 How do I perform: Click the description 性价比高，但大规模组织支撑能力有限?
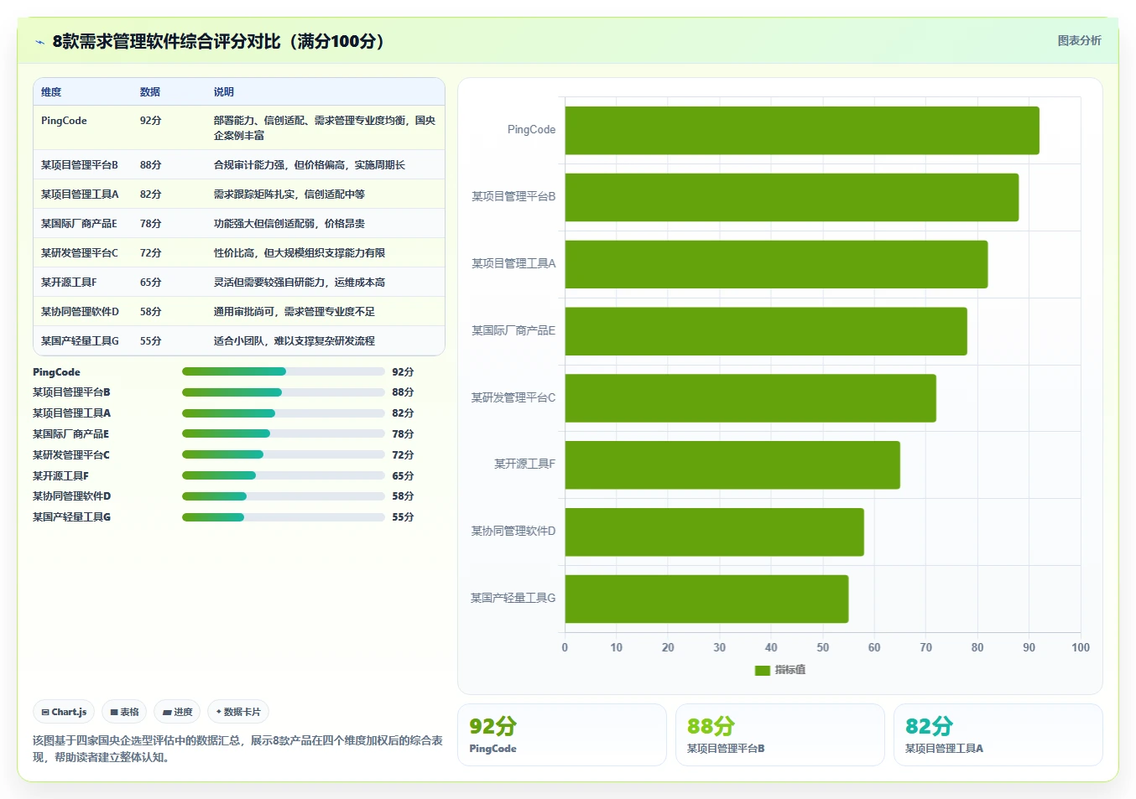[x=300, y=253]
